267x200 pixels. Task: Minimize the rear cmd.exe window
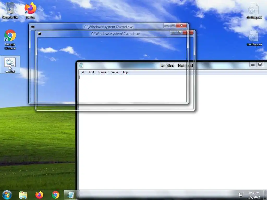167,26
